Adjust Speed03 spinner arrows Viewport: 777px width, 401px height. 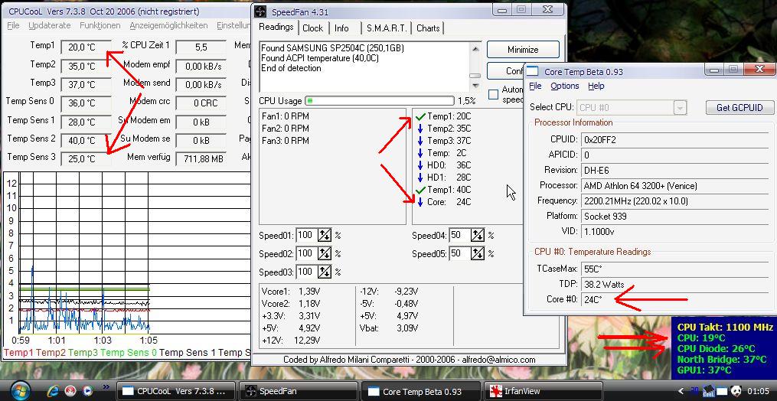pyautogui.click(x=324, y=272)
